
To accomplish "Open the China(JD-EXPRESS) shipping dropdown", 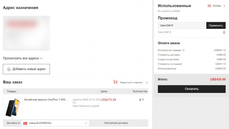I will (x=55, y=123).
